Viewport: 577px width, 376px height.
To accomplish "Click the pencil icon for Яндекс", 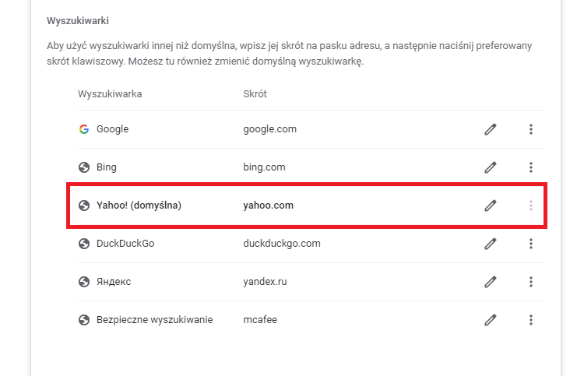I will pyautogui.click(x=490, y=282).
